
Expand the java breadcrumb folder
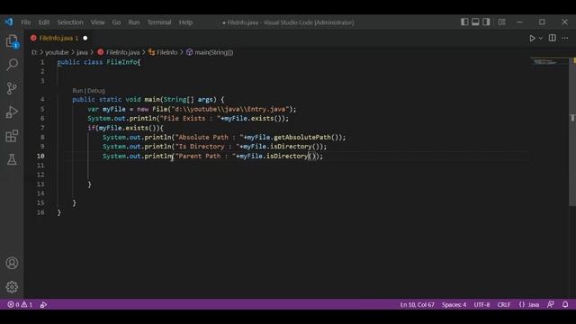pyautogui.click(x=82, y=52)
